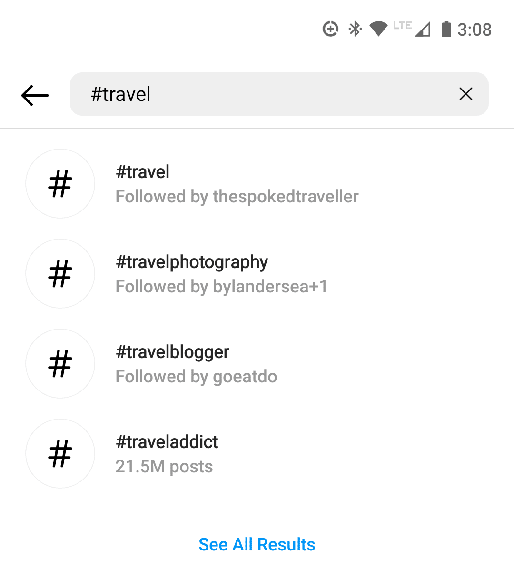Tap the hashtag icon beside #travel
Image resolution: width=514 pixels, height=580 pixels.
click(60, 184)
